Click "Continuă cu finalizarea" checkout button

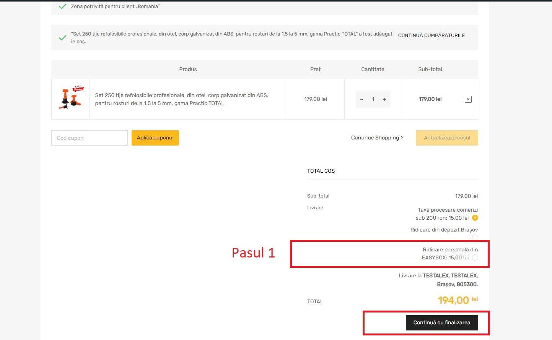[x=441, y=322]
